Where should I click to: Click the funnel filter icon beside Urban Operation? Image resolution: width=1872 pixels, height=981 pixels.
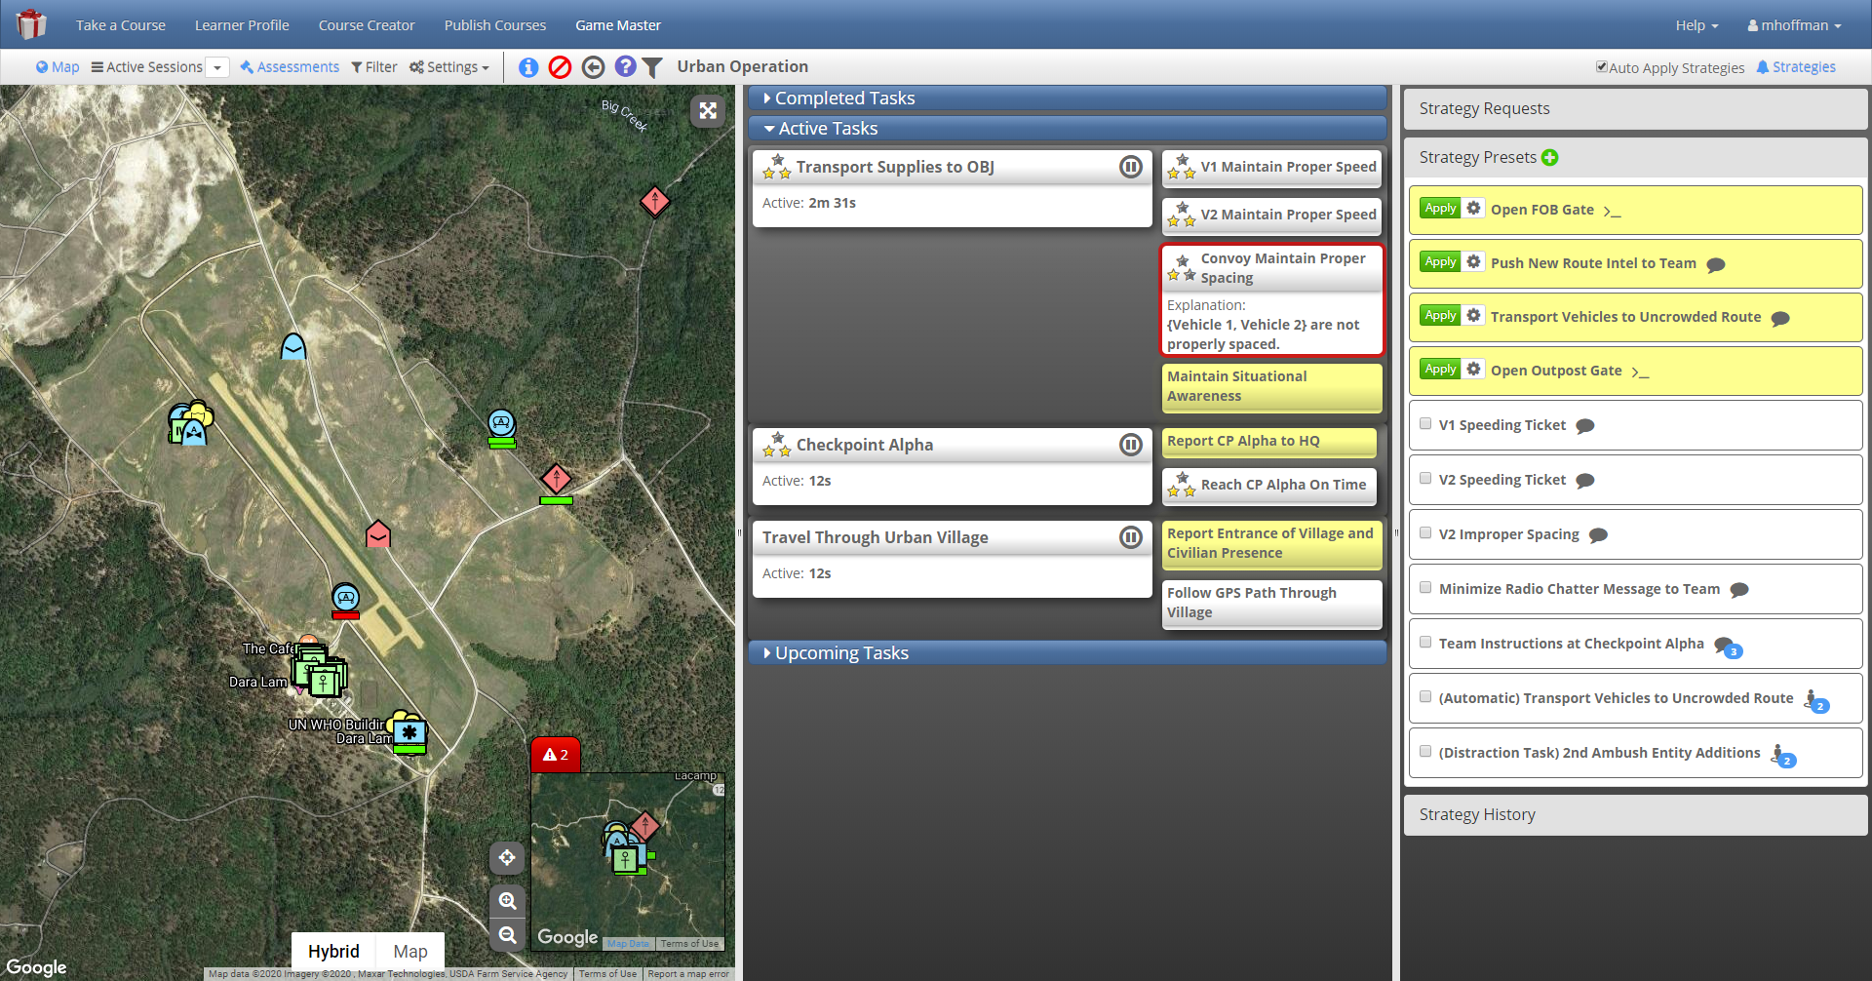tap(652, 67)
